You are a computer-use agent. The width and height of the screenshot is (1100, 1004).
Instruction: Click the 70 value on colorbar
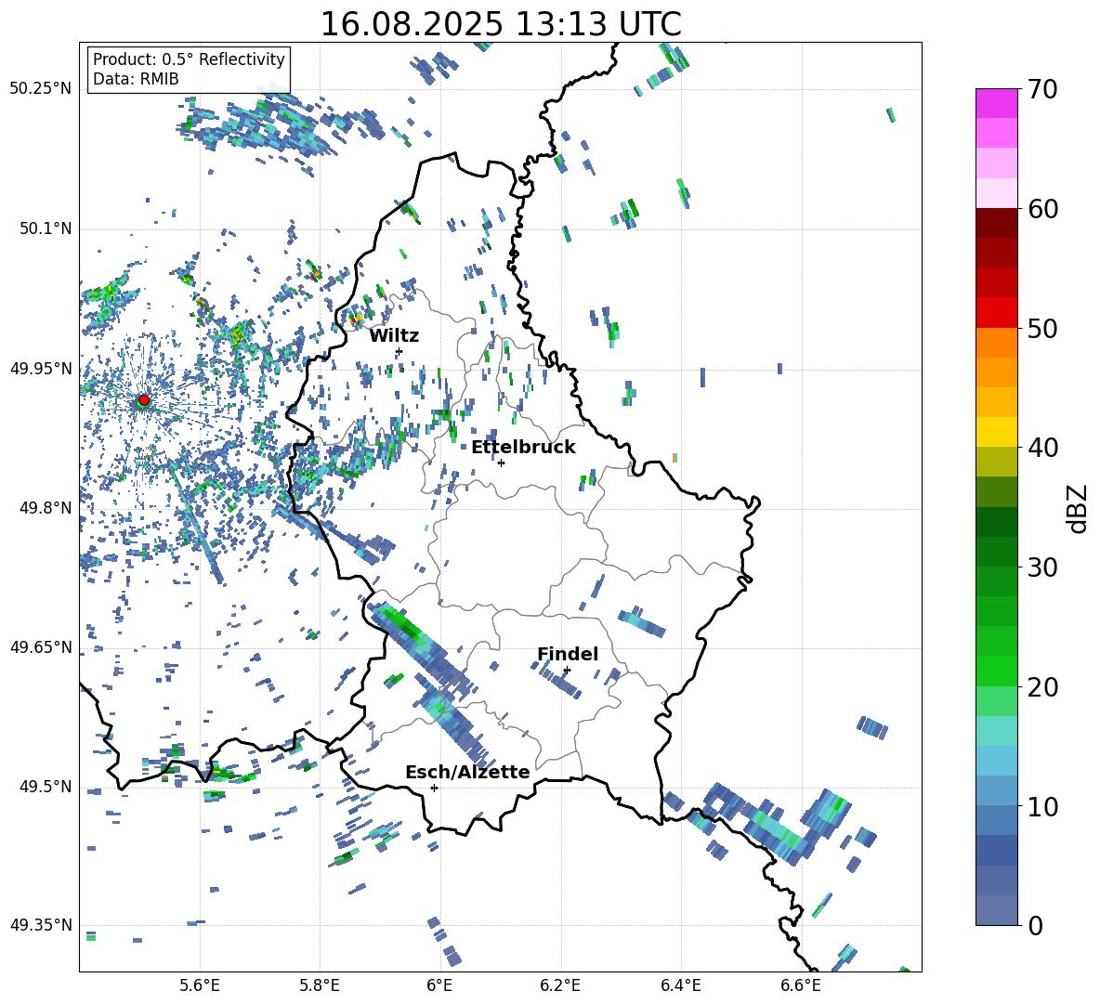pos(1042,90)
